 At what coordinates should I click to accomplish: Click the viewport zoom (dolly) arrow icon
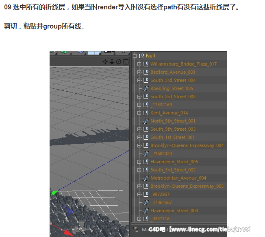pyautogui.click(x=112, y=61)
